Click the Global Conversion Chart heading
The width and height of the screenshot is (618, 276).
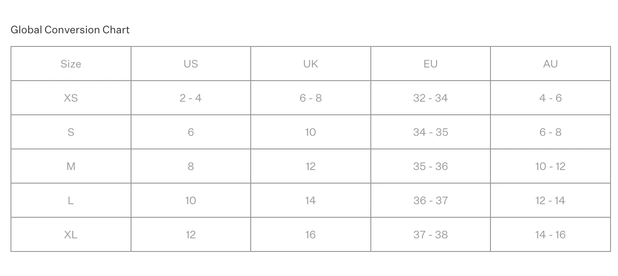pos(70,30)
